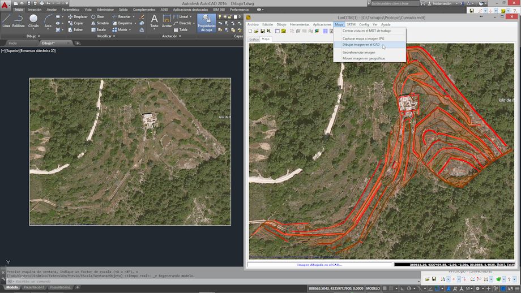The width and height of the screenshot is (521, 293).
Task: Click the Estirar command
Action: pyautogui.click(x=75, y=29)
